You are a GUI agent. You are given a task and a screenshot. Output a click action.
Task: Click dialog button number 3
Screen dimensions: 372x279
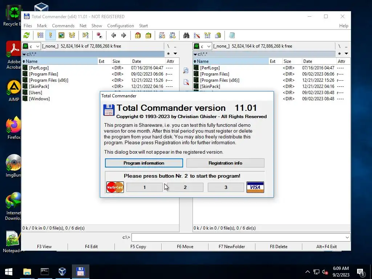pyautogui.click(x=226, y=187)
